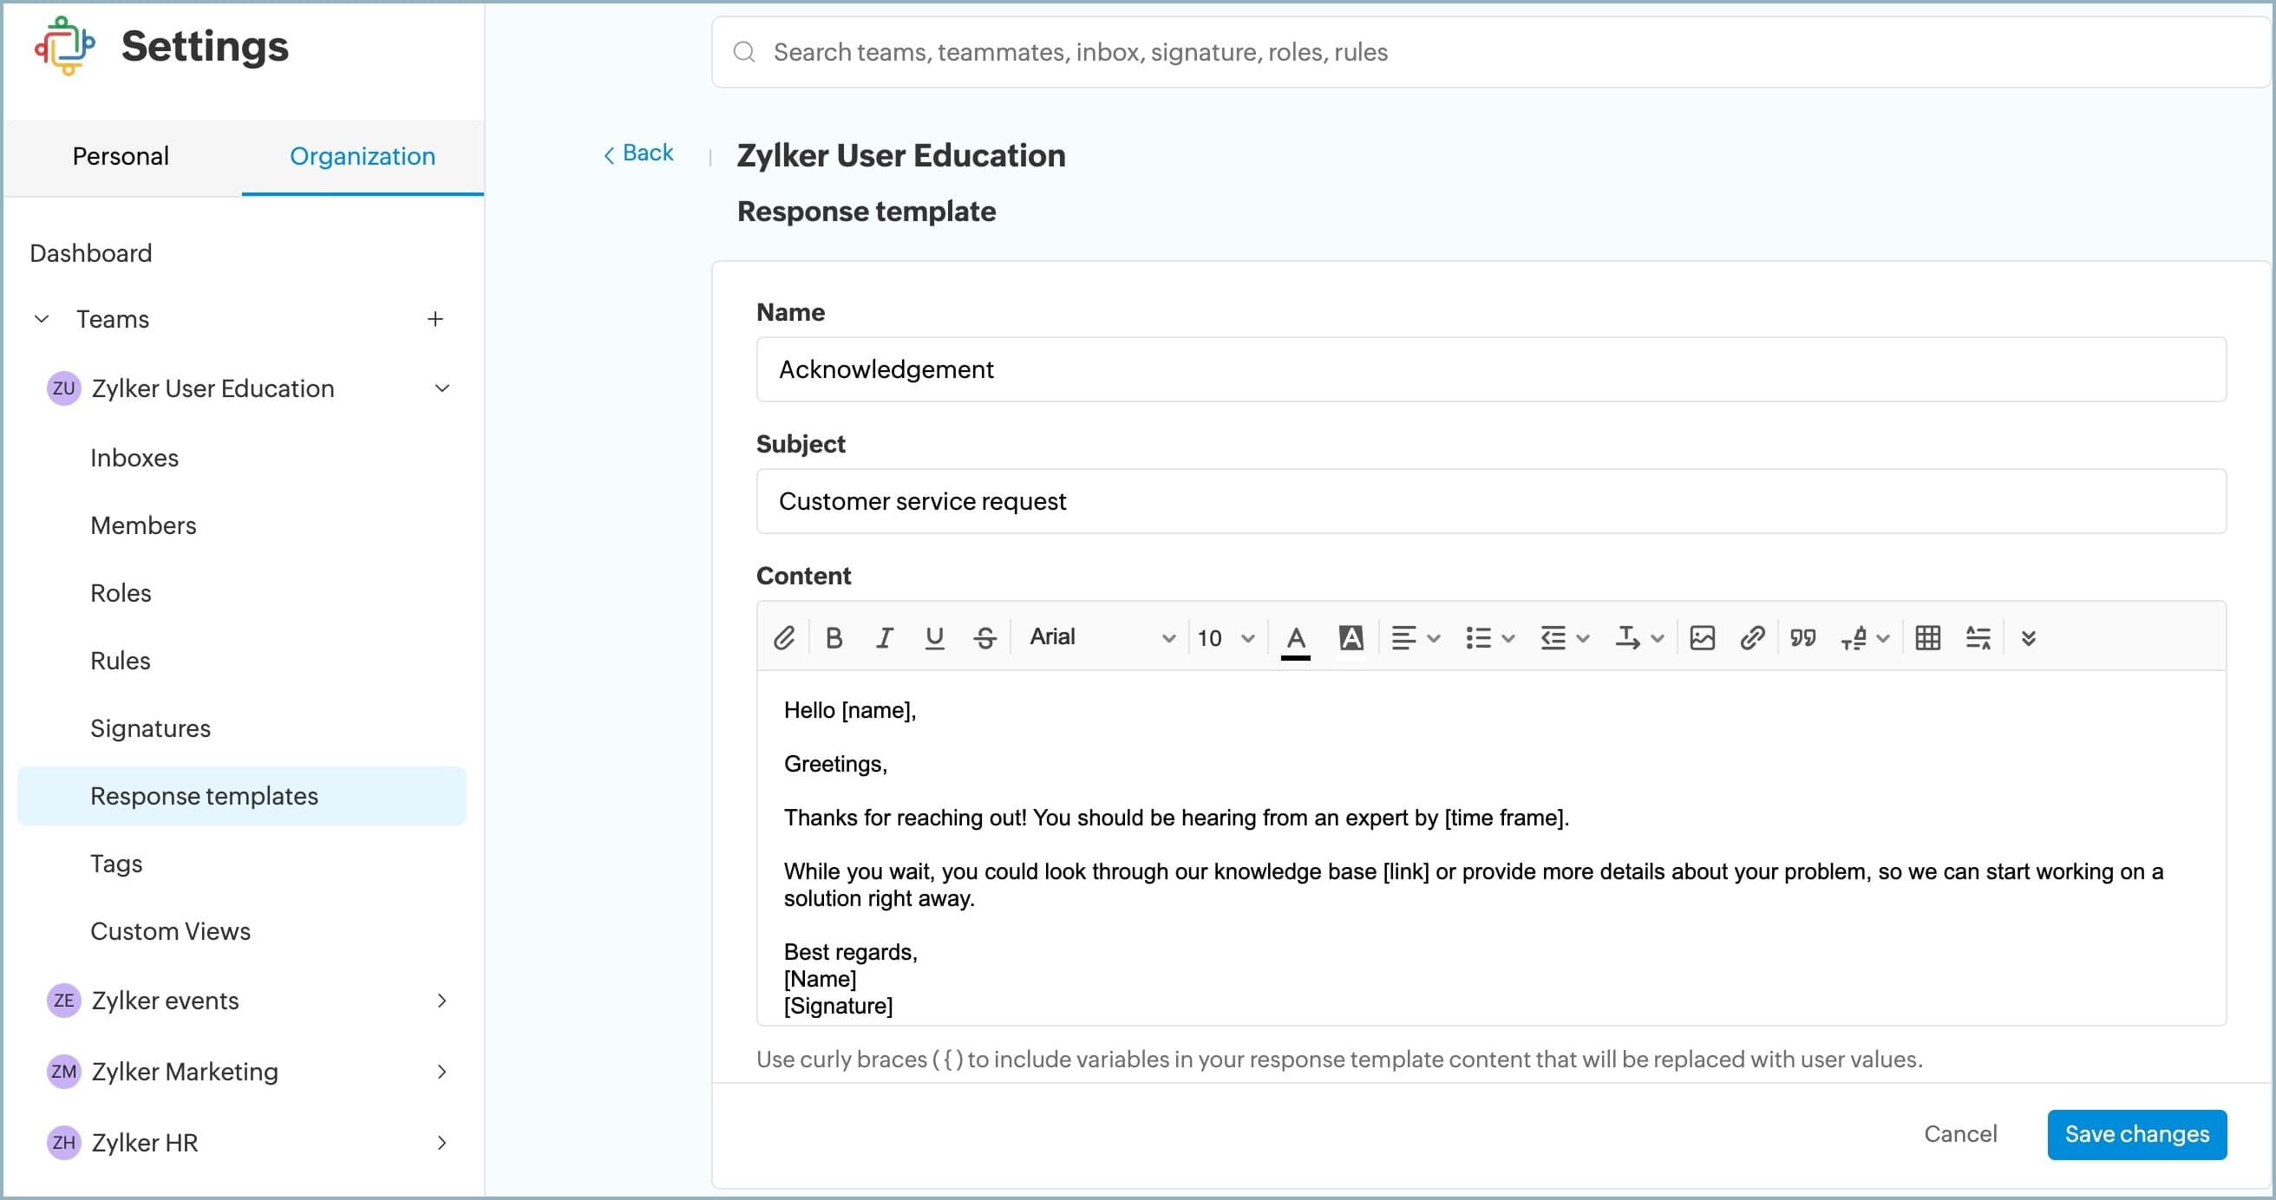
Task: Pick the font color swatch
Action: click(x=1295, y=637)
